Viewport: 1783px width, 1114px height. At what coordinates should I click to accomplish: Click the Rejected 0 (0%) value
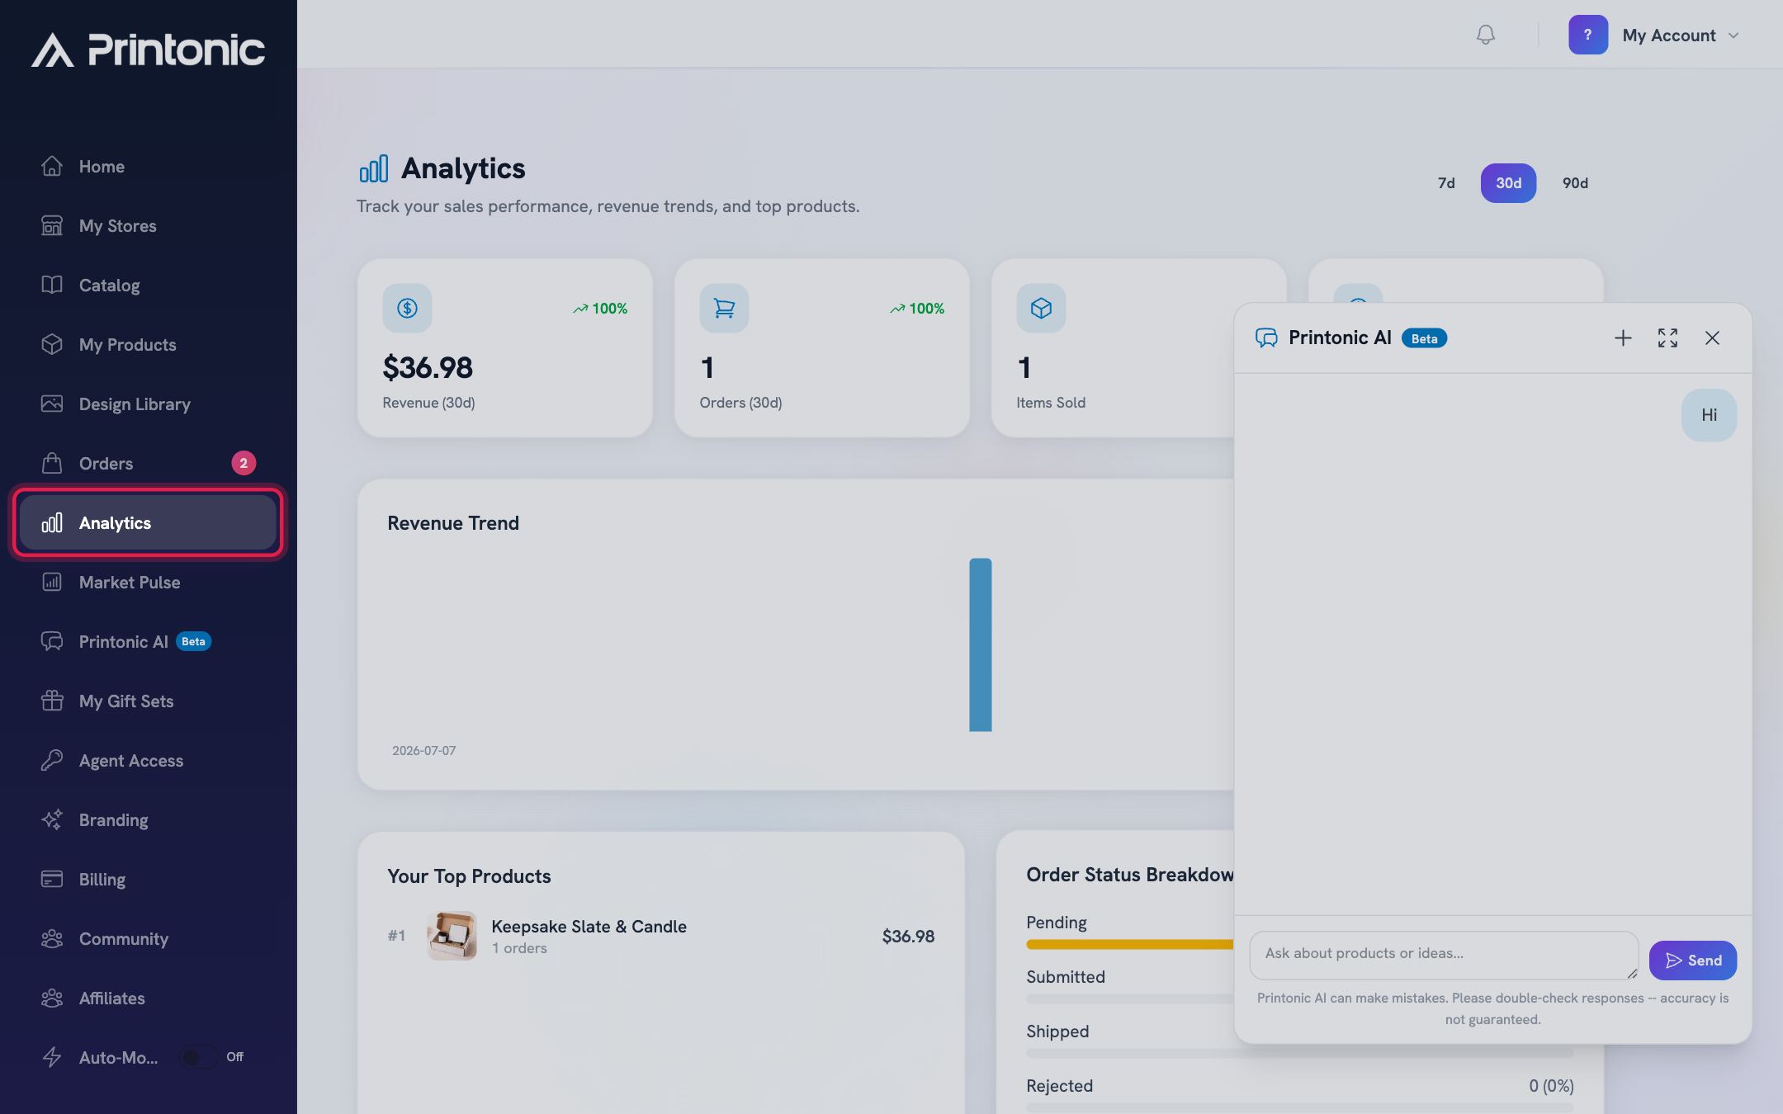click(x=1551, y=1086)
